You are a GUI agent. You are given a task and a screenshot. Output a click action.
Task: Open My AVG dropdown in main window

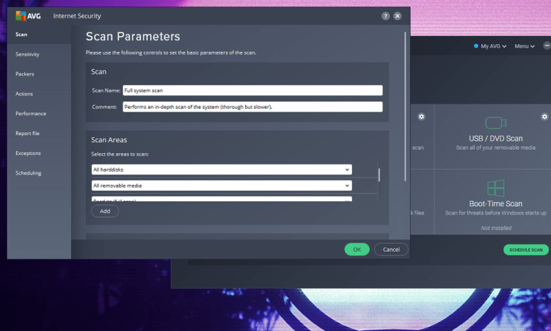click(490, 46)
